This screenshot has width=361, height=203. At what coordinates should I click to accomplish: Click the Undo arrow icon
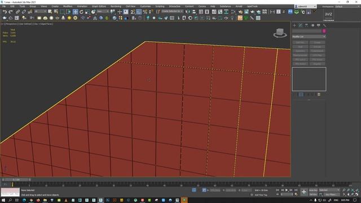point(5,12)
